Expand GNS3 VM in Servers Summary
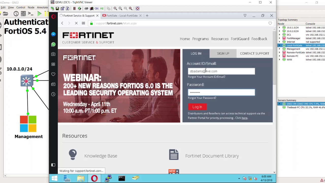325x183 pixels. pos(280,104)
